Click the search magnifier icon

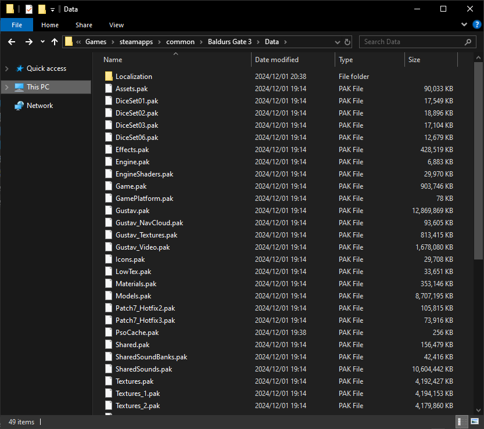pyautogui.click(x=468, y=42)
